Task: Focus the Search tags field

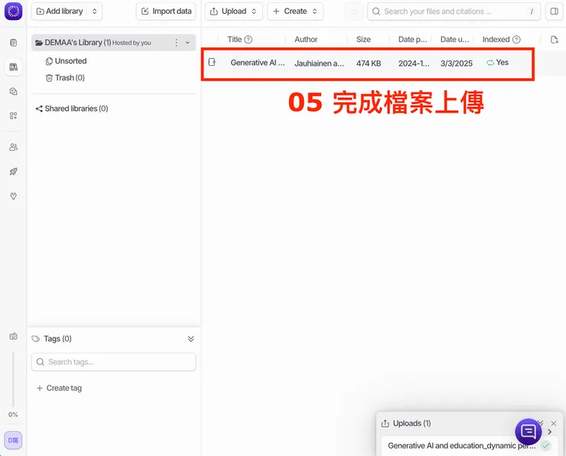Action: (x=113, y=362)
